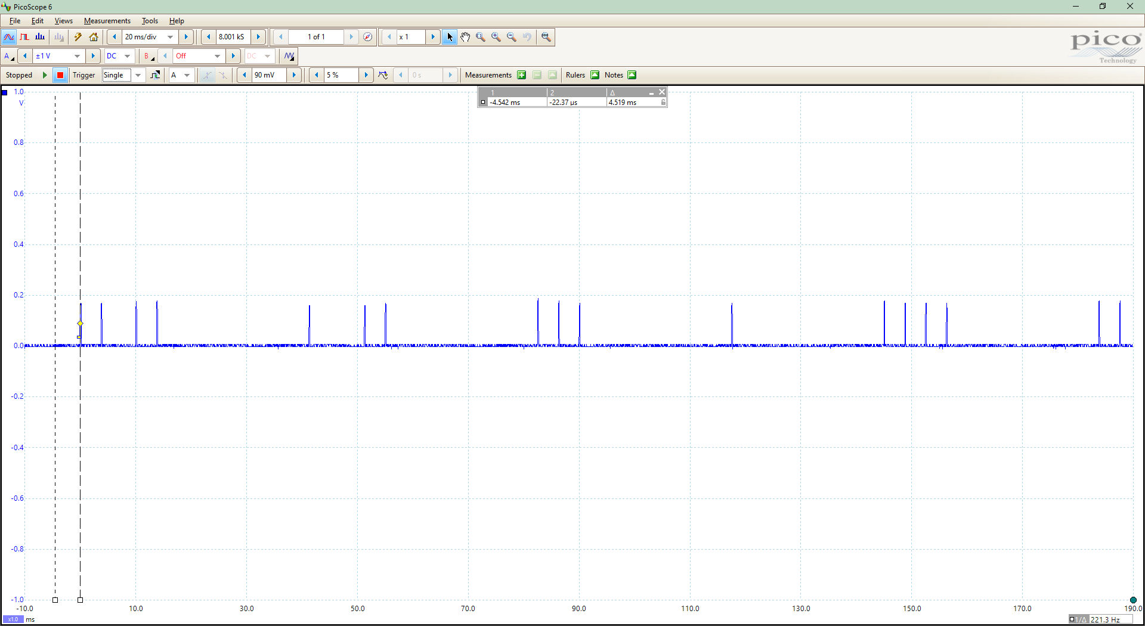Viewport: 1145px width, 626px height.
Task: Decrease the 8.001 kS sample count
Action: (x=208, y=37)
